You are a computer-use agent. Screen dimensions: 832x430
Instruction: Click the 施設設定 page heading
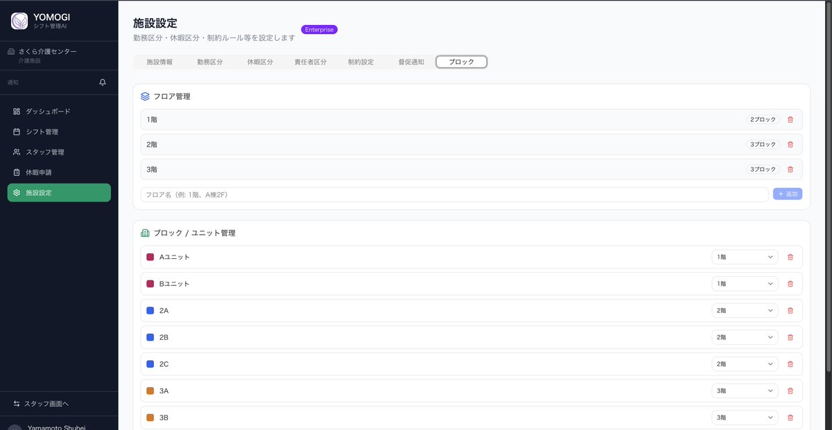[155, 24]
